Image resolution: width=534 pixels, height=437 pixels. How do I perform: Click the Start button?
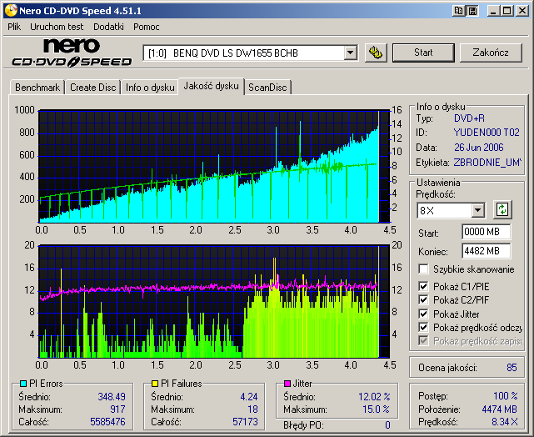(423, 53)
